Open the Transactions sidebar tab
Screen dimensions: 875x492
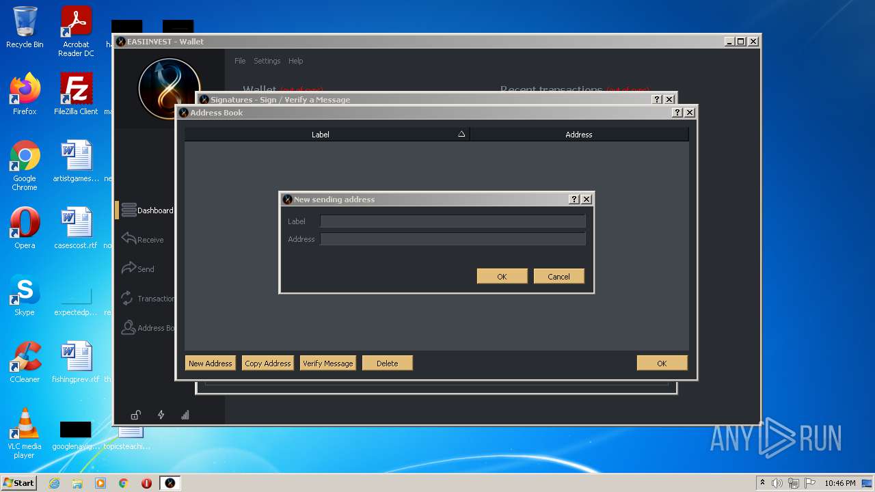146,299
